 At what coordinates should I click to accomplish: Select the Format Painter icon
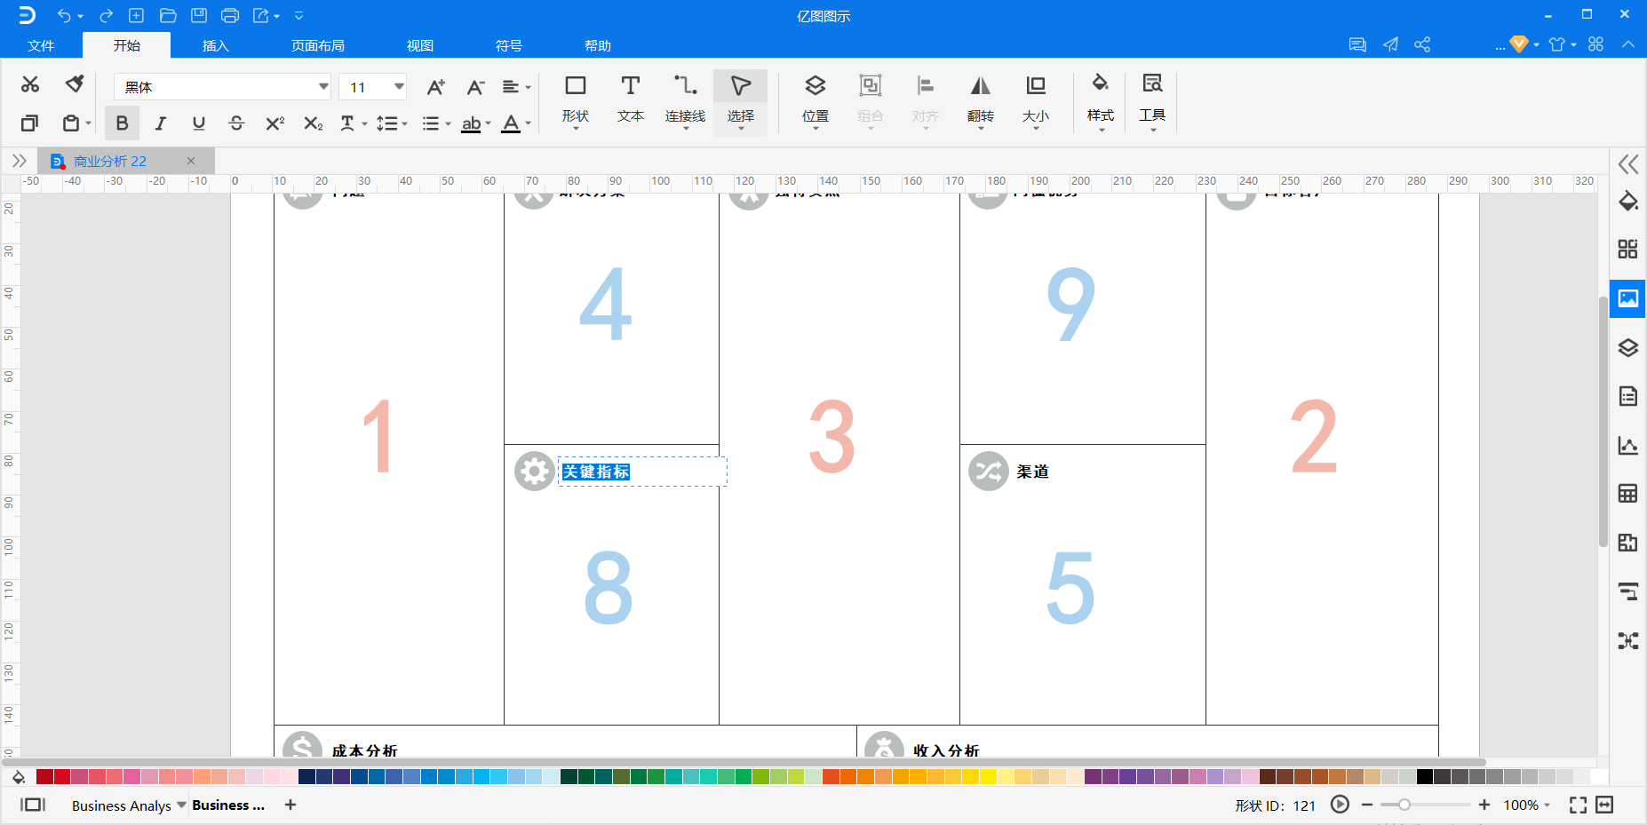[x=75, y=83]
